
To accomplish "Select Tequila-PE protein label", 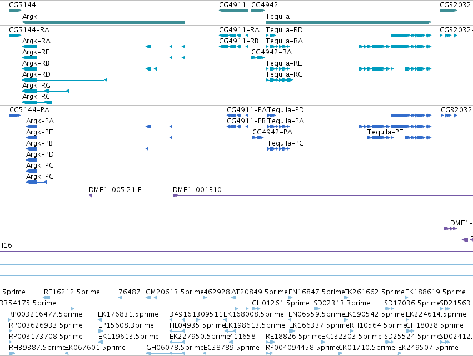I will [x=385, y=132].
